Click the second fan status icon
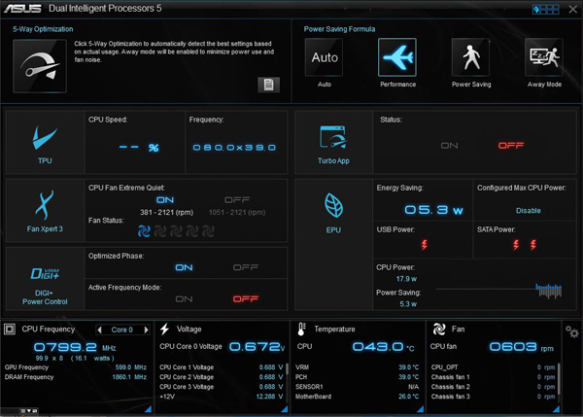 (x=160, y=231)
